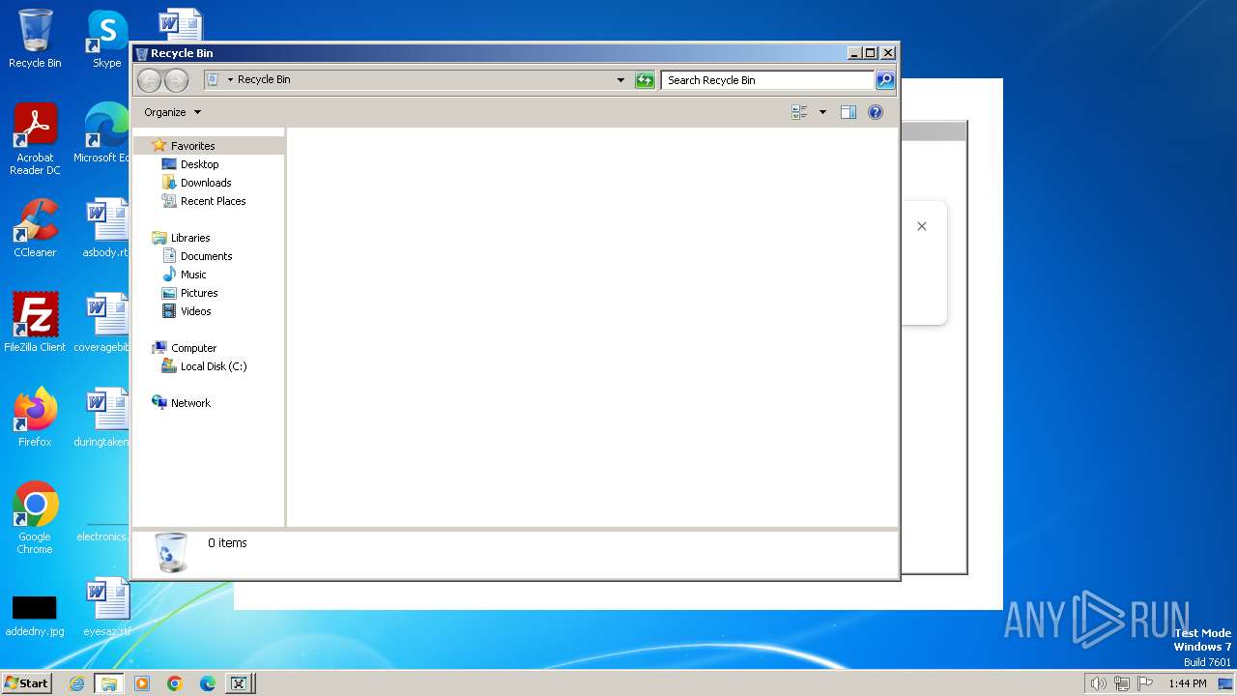The width and height of the screenshot is (1237, 696).
Task: Select Libraries in the navigation pane
Action: coord(190,238)
